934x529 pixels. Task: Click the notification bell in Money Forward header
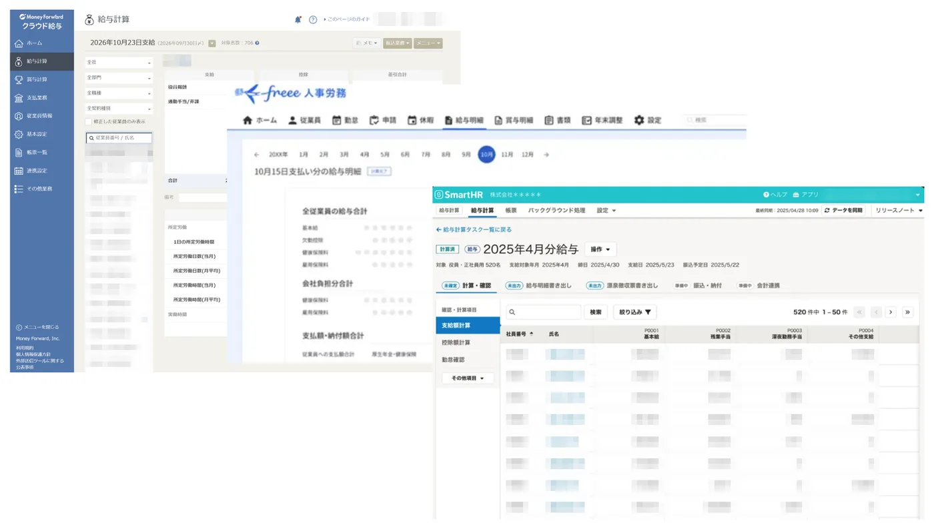[298, 19]
